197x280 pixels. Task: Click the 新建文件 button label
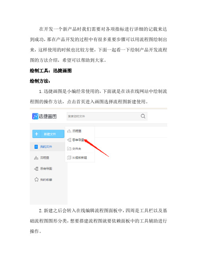pyautogui.click(x=50, y=134)
